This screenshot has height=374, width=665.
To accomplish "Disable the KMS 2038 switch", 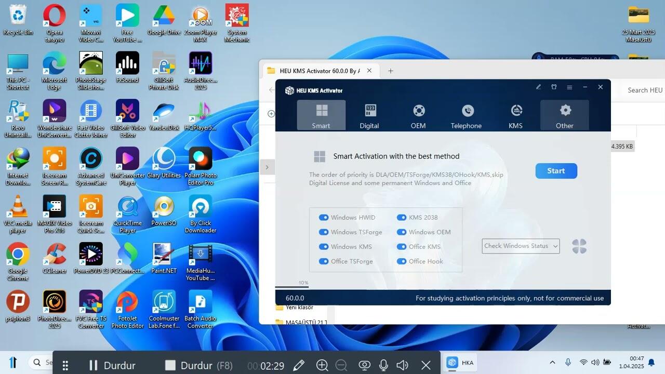I will 402,218.
